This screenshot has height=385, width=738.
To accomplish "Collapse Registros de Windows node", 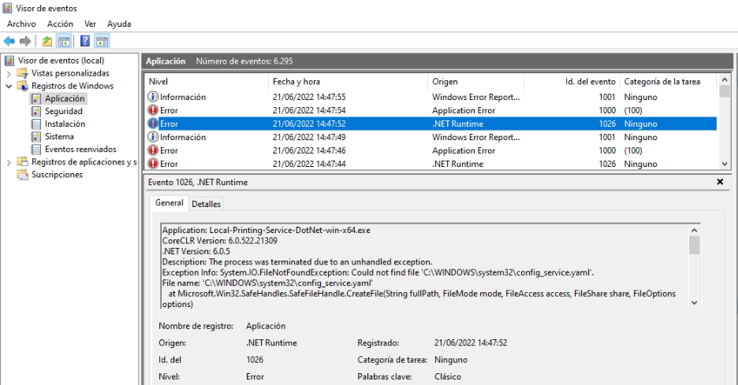I will [9, 86].
